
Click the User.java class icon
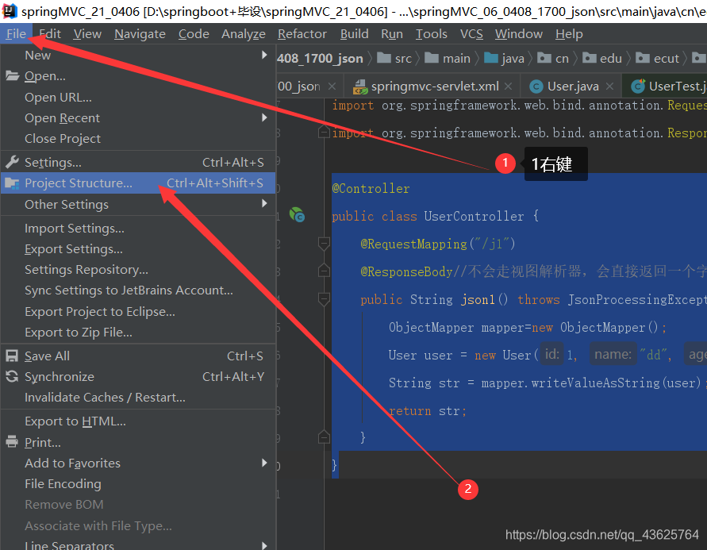536,87
